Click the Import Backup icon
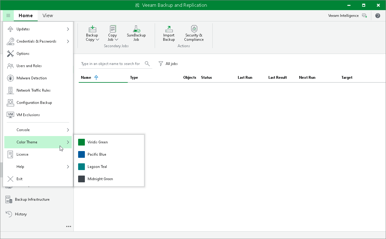Image resolution: width=386 pixels, height=239 pixels. (169, 29)
